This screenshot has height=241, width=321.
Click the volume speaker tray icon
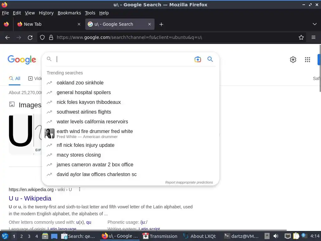(x=276, y=236)
